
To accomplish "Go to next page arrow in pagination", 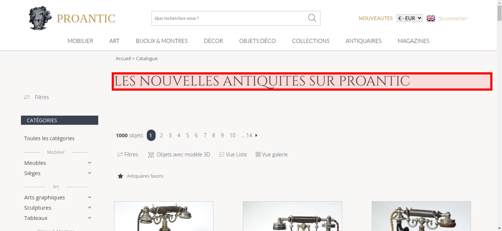I will [256, 135].
